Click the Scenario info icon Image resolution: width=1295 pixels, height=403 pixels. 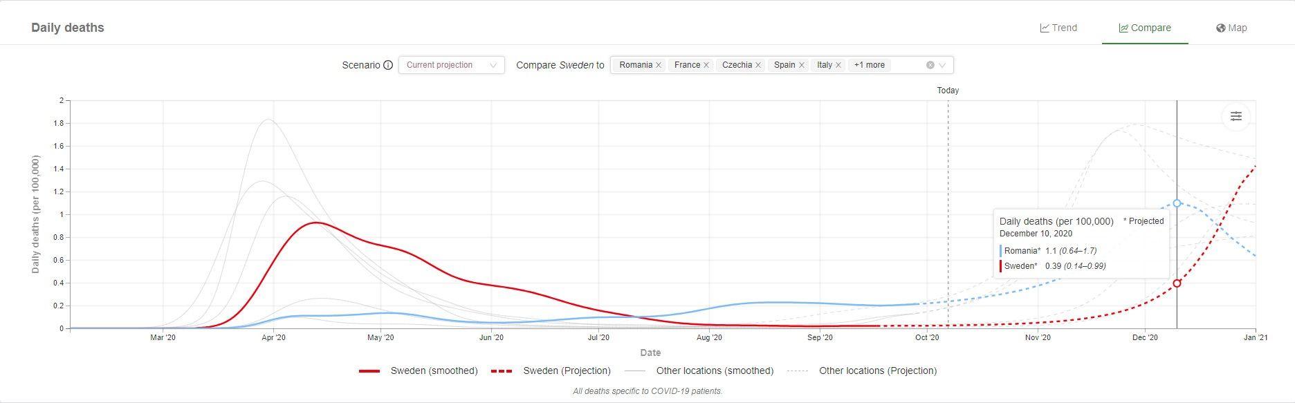(x=388, y=65)
